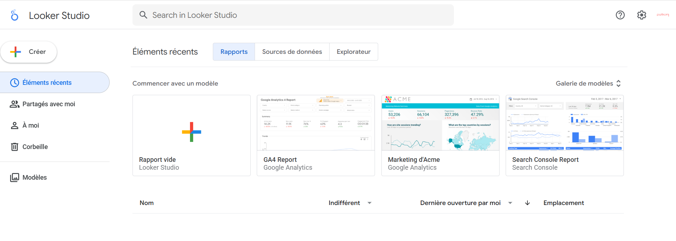
Task: Click the account avatar in the header
Action: click(663, 15)
